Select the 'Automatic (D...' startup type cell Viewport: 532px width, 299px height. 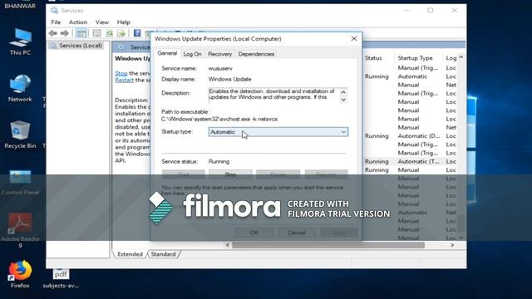(419, 136)
